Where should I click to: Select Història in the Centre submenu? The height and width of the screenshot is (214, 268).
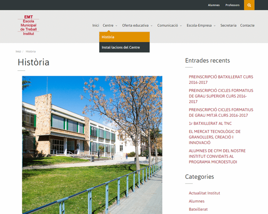click(x=108, y=37)
